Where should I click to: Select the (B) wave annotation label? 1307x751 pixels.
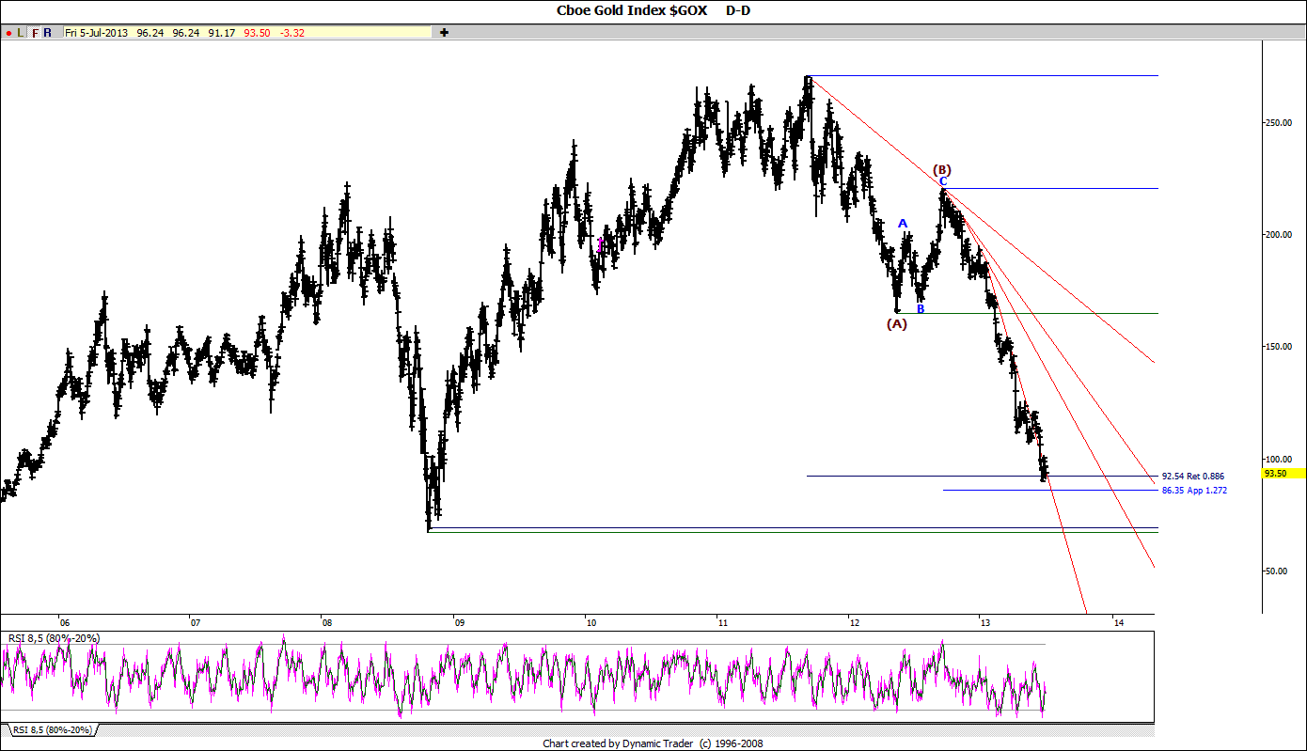tap(940, 171)
